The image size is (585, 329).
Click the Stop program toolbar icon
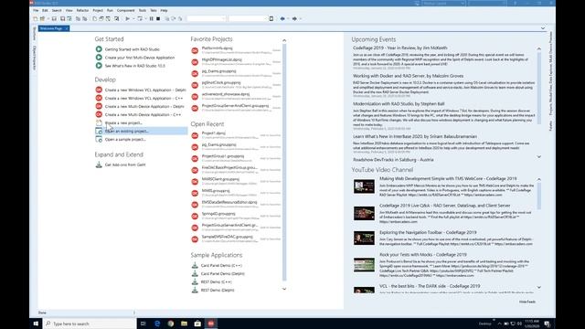click(x=158, y=18)
